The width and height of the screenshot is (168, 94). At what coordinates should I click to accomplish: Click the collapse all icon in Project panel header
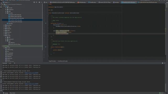click(x=37, y=2)
